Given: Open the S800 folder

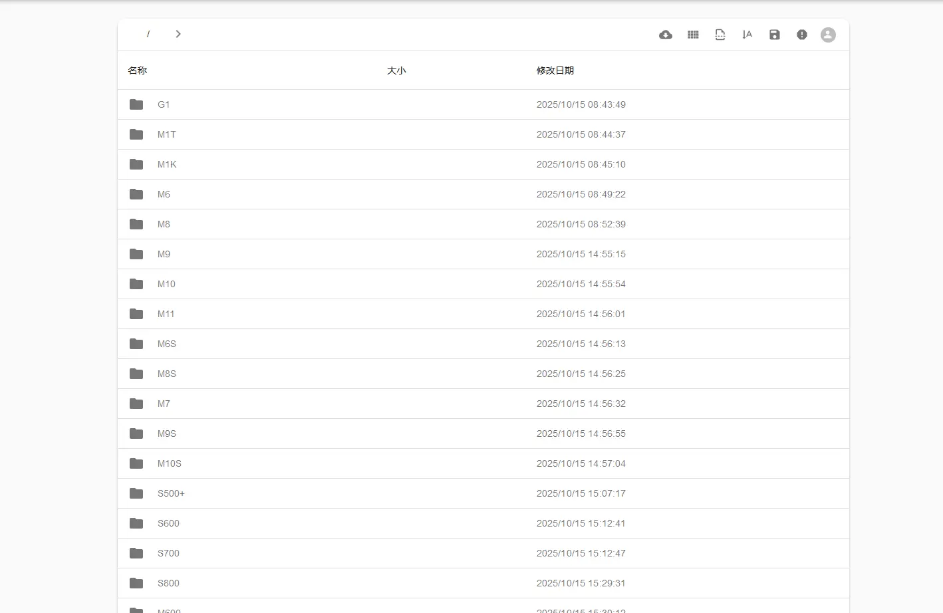Looking at the screenshot, I should [168, 582].
